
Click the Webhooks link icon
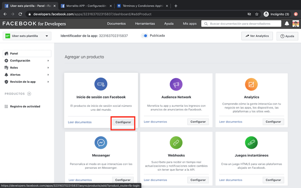(176, 143)
